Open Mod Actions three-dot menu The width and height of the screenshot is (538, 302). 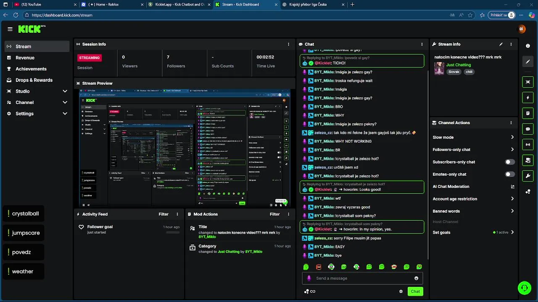[x=288, y=214]
